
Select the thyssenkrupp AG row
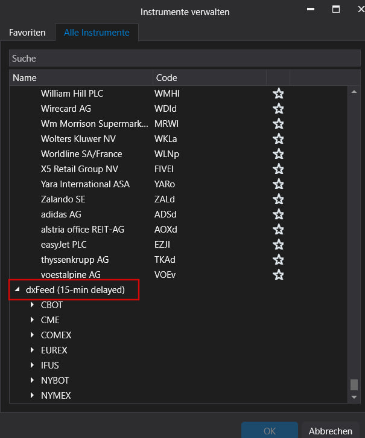click(x=179, y=260)
